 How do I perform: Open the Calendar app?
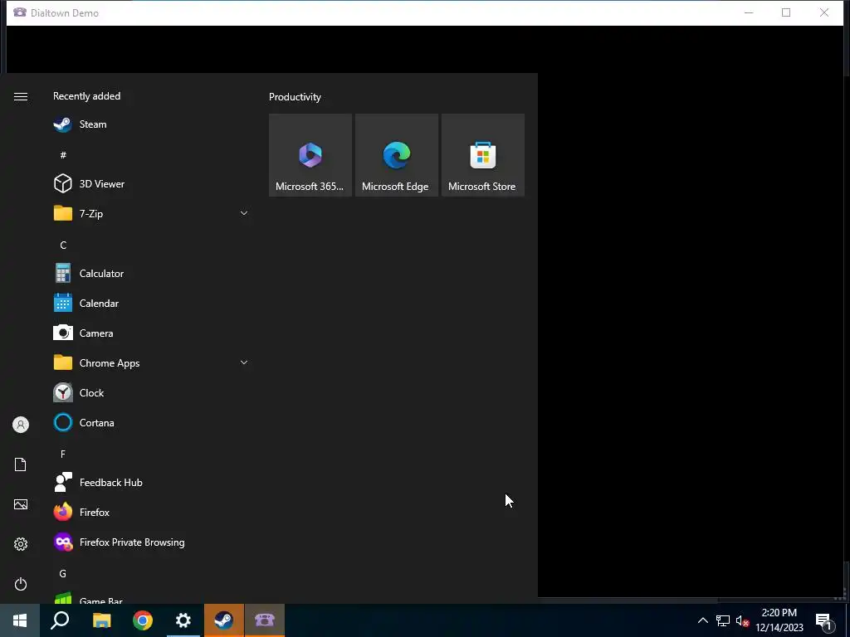point(151,304)
